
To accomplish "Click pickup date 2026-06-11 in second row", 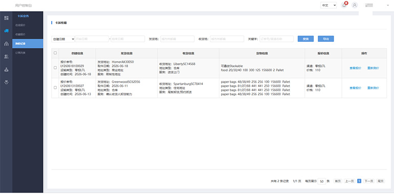I will (120, 86).
